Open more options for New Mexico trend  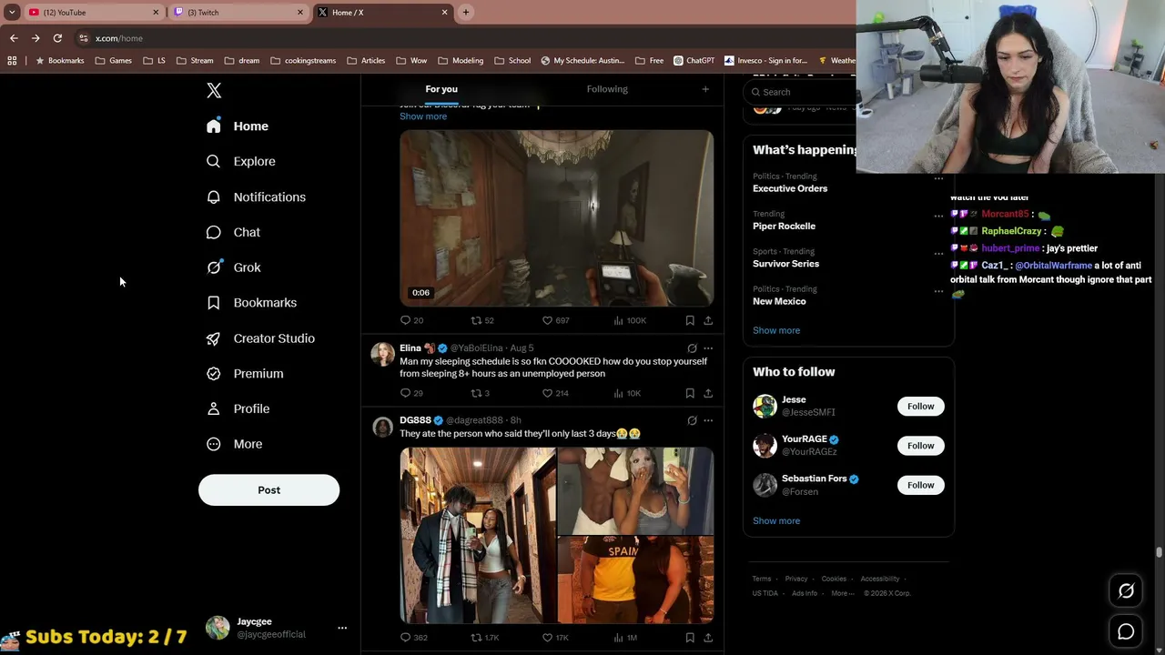tap(938, 292)
